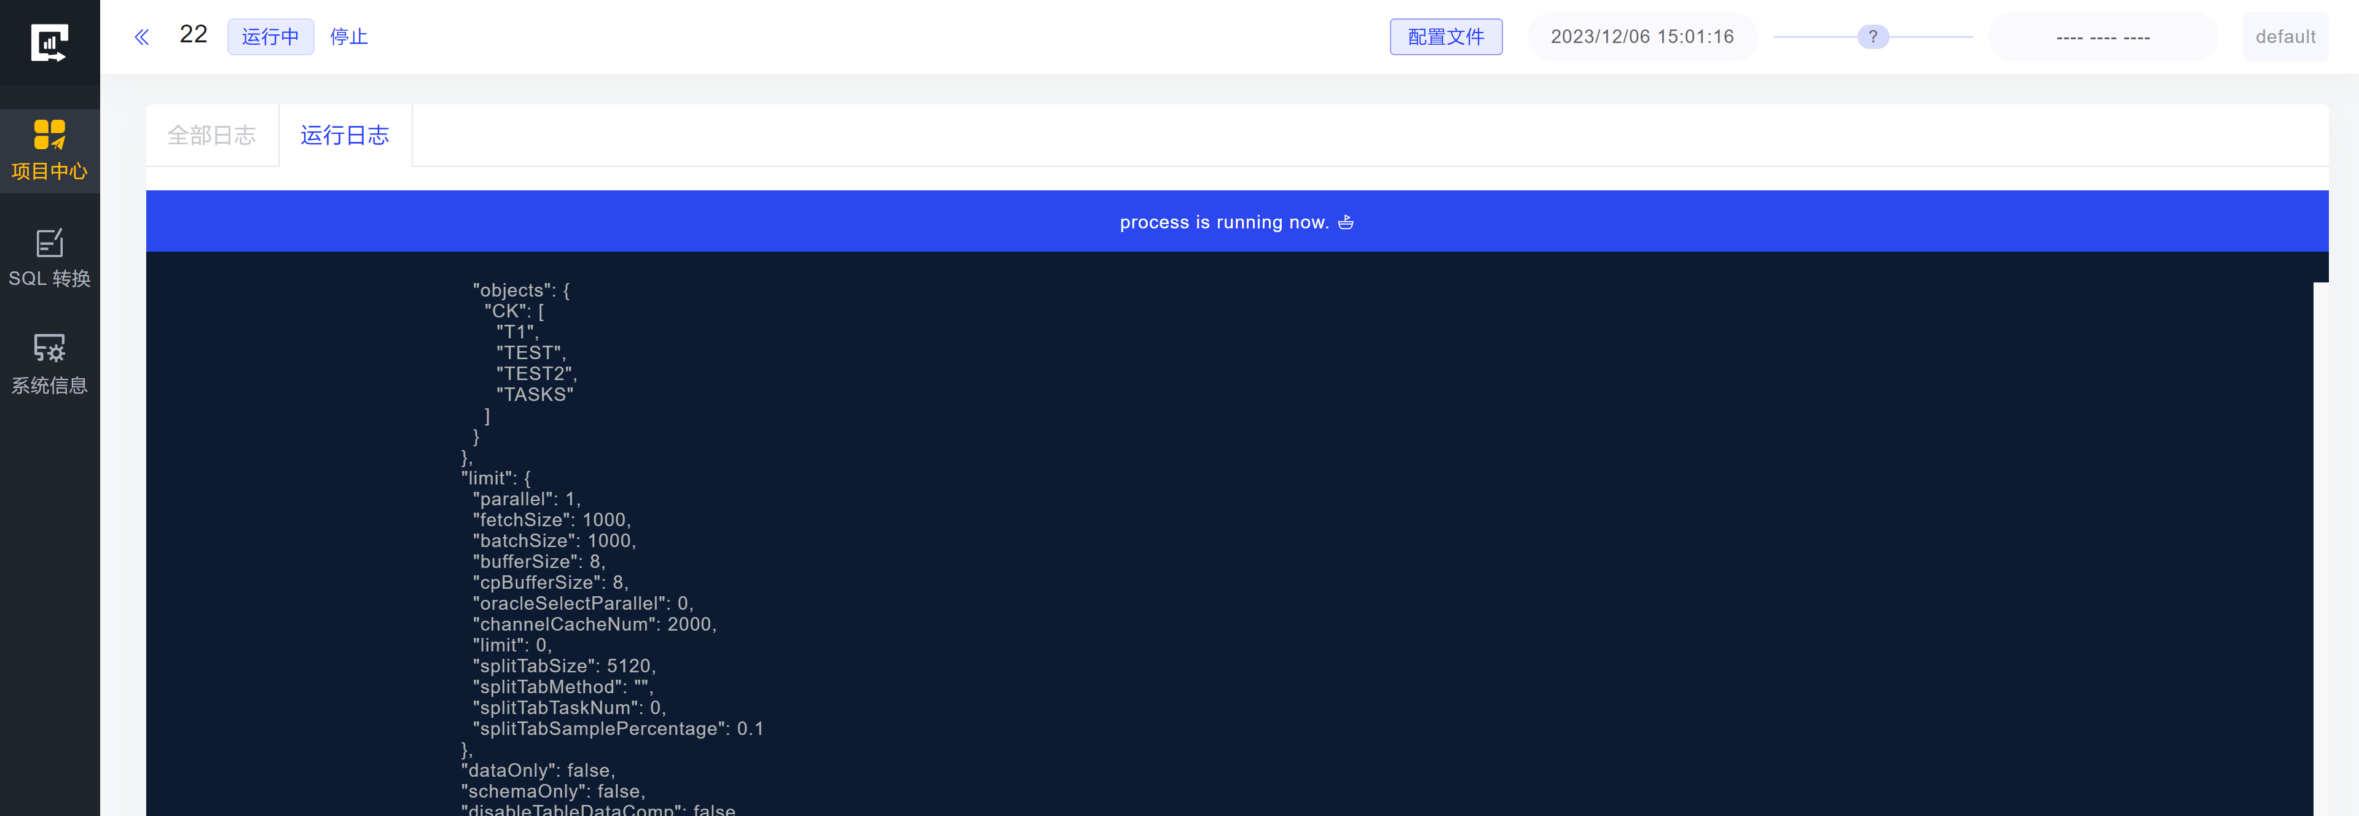
Task: Click the task name 22
Action: 193,35
